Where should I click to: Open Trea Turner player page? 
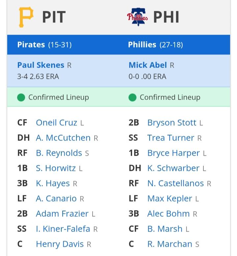pyautogui.click(x=171, y=138)
